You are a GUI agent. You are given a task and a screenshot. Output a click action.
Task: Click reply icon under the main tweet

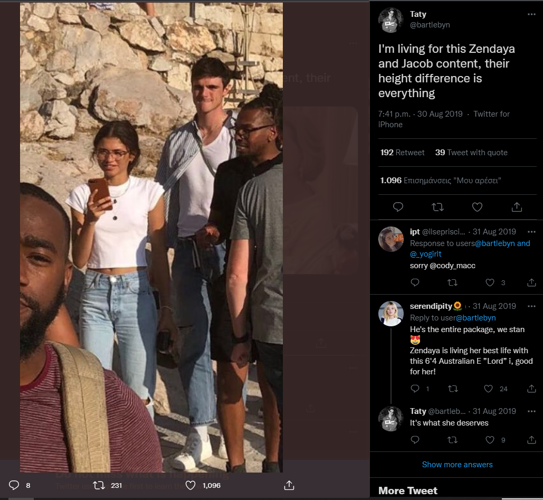398,207
